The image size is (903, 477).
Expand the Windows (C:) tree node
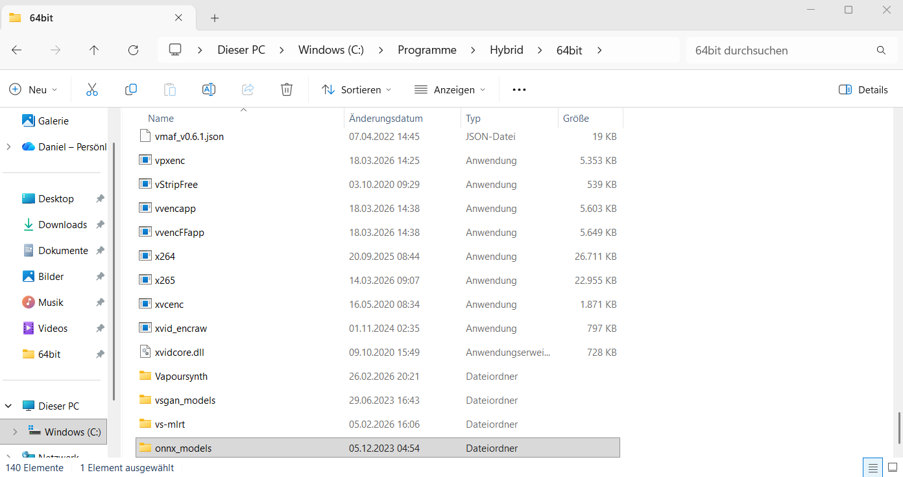click(15, 432)
